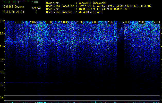Click the 'Receiving antenna' label

pyautogui.click(x=59, y=12)
